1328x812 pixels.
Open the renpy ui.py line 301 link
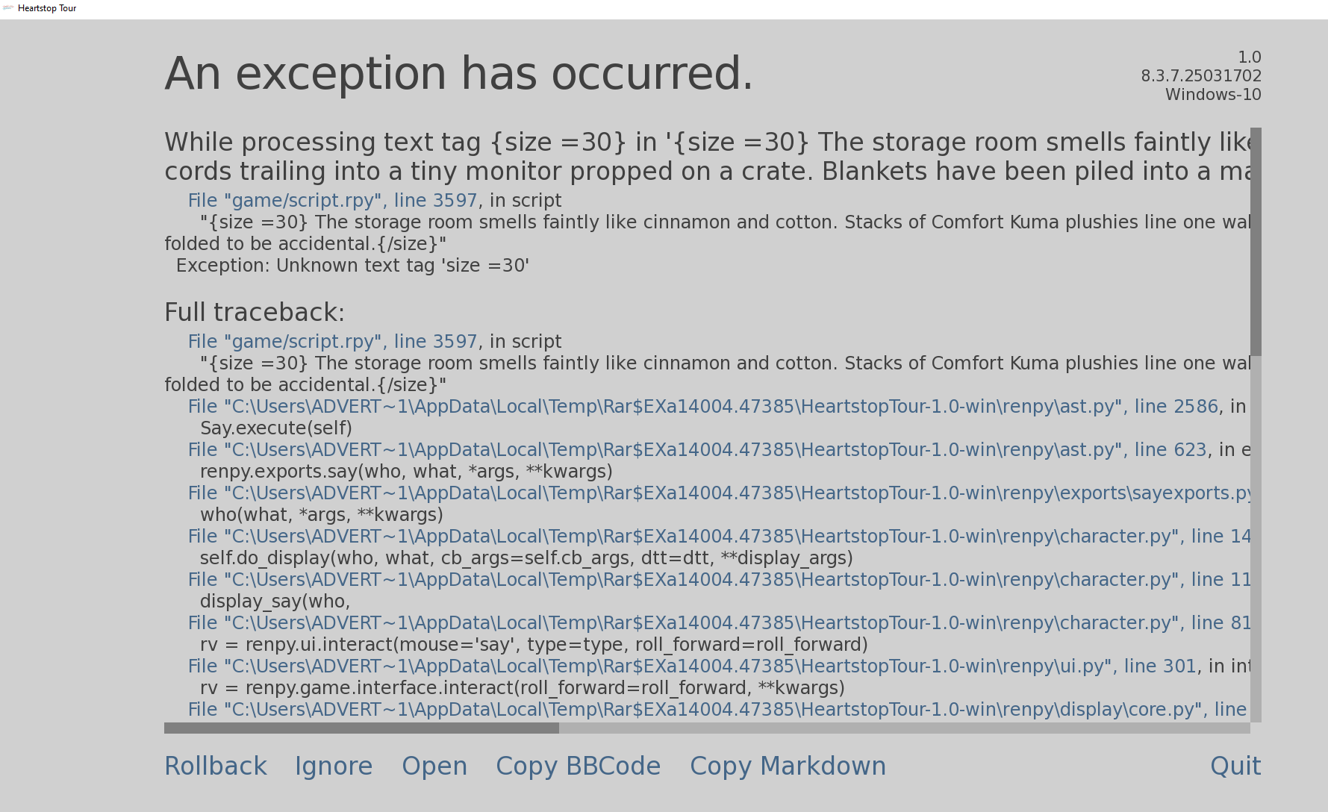click(x=692, y=666)
